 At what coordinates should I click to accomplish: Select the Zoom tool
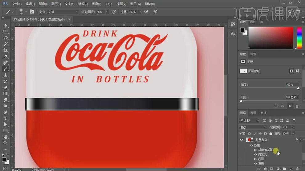pos(6,143)
